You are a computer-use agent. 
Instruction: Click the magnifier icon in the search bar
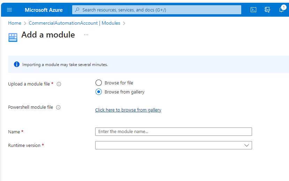(x=77, y=10)
